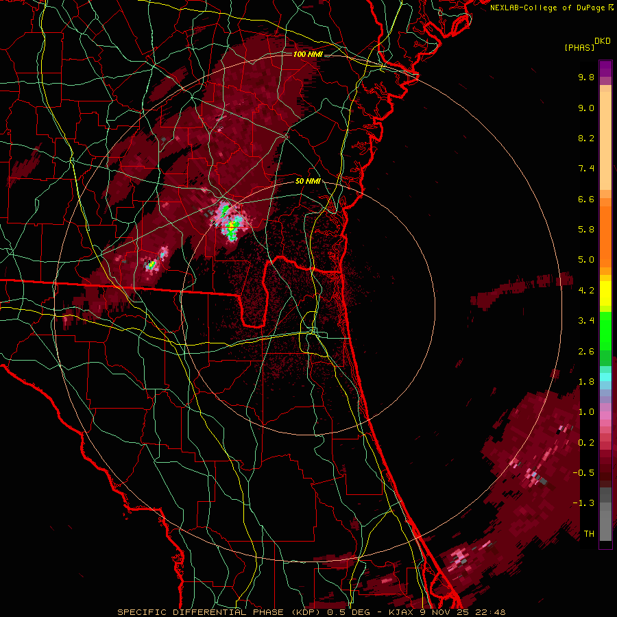This screenshot has height=617, width=617.
Task: Click the 5.8 value on the color scale
Action: pyautogui.click(x=586, y=230)
